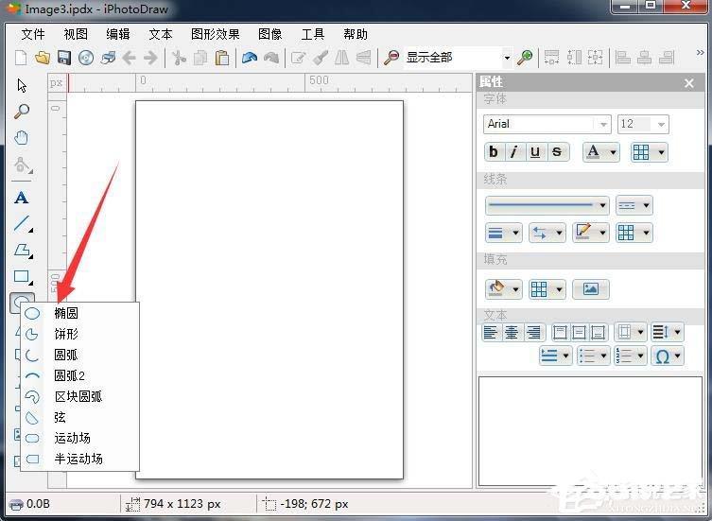Screen dimensions: 712x521
Task: Click the text preview box in properties panel
Action: [x=590, y=430]
